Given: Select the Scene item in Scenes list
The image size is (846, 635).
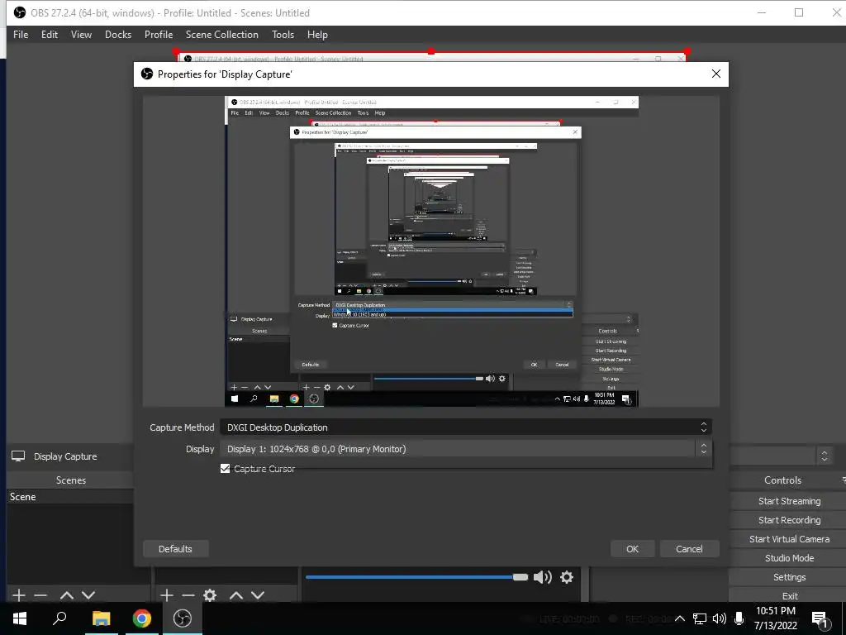Looking at the screenshot, I should (x=70, y=497).
